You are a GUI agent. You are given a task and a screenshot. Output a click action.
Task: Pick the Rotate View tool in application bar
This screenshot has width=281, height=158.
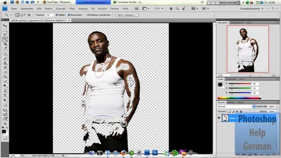coord(184,9)
